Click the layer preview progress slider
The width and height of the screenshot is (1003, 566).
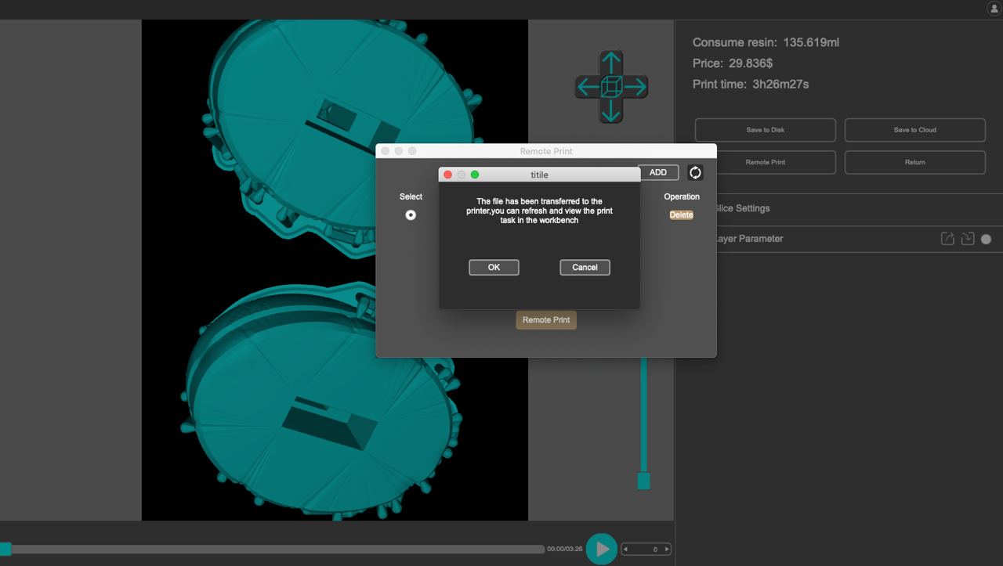pos(274,549)
